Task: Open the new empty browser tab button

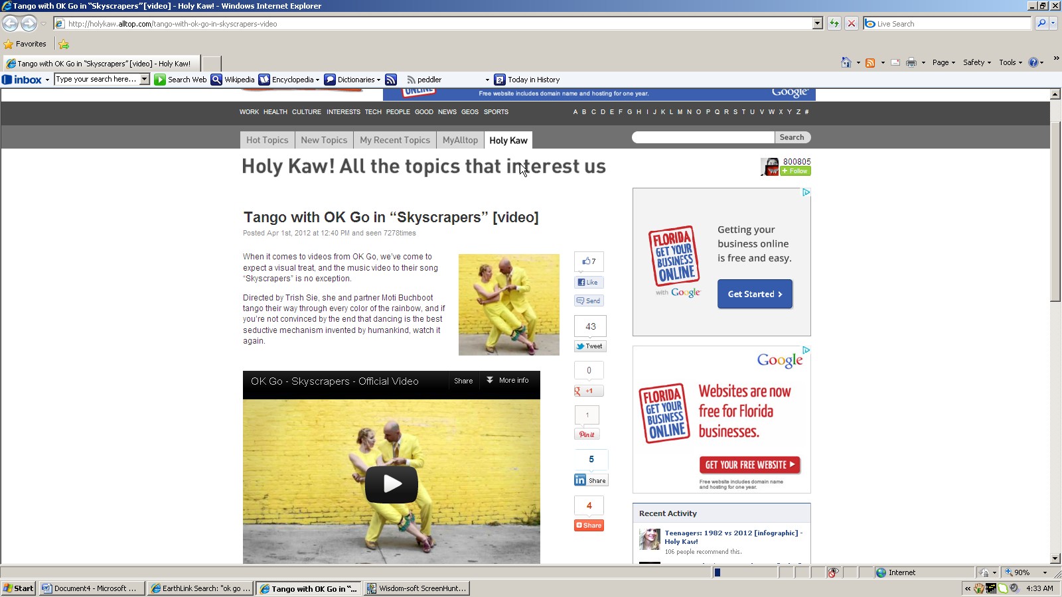Action: pyautogui.click(x=211, y=64)
